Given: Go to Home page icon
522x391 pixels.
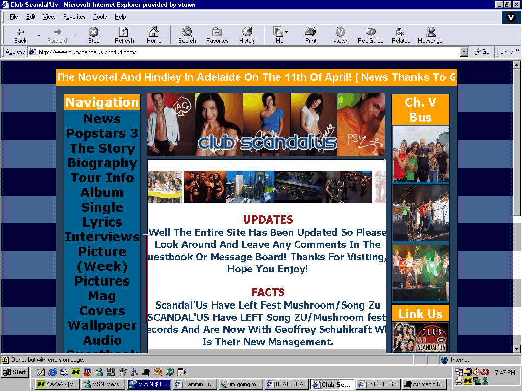Looking at the screenshot, I should (x=154, y=35).
